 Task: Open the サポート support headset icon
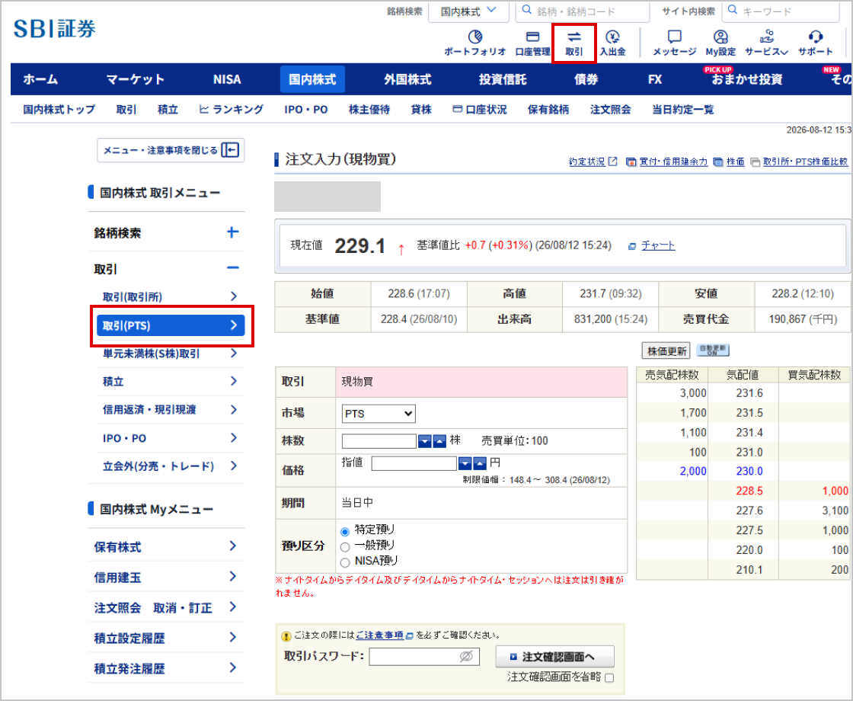pos(815,43)
